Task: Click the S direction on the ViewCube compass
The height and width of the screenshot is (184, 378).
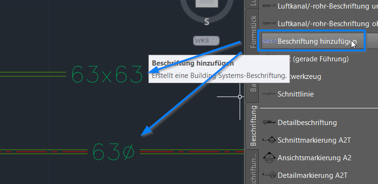Action: (207, 21)
